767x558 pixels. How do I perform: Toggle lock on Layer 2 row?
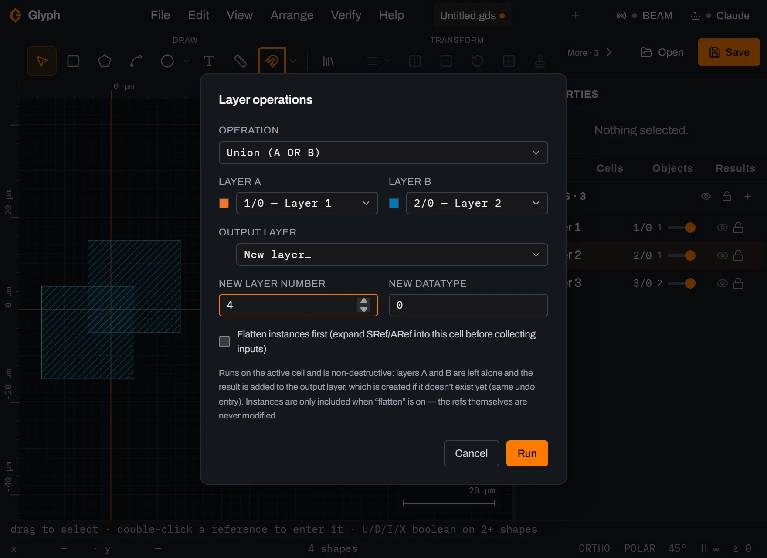coord(738,255)
